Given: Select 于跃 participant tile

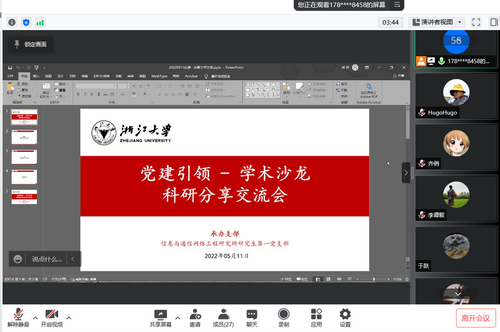Looking at the screenshot, I should coord(456,249).
